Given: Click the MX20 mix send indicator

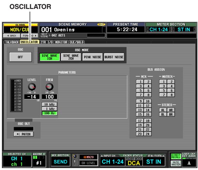Looking at the screenshot, I should 88,157.
